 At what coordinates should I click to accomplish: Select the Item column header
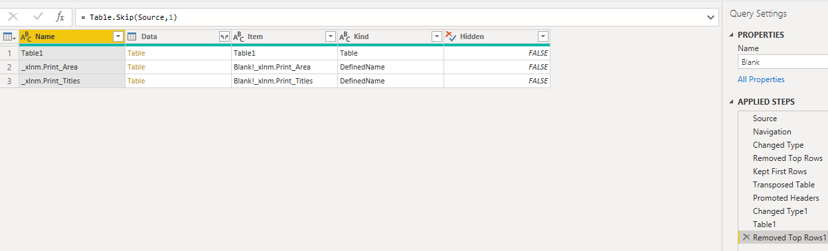[x=284, y=37]
